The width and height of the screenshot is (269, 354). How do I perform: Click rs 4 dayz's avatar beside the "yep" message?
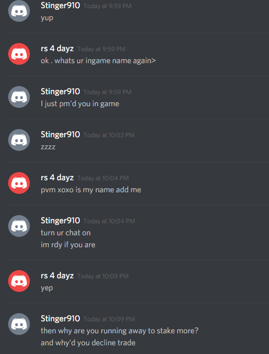[19, 281]
